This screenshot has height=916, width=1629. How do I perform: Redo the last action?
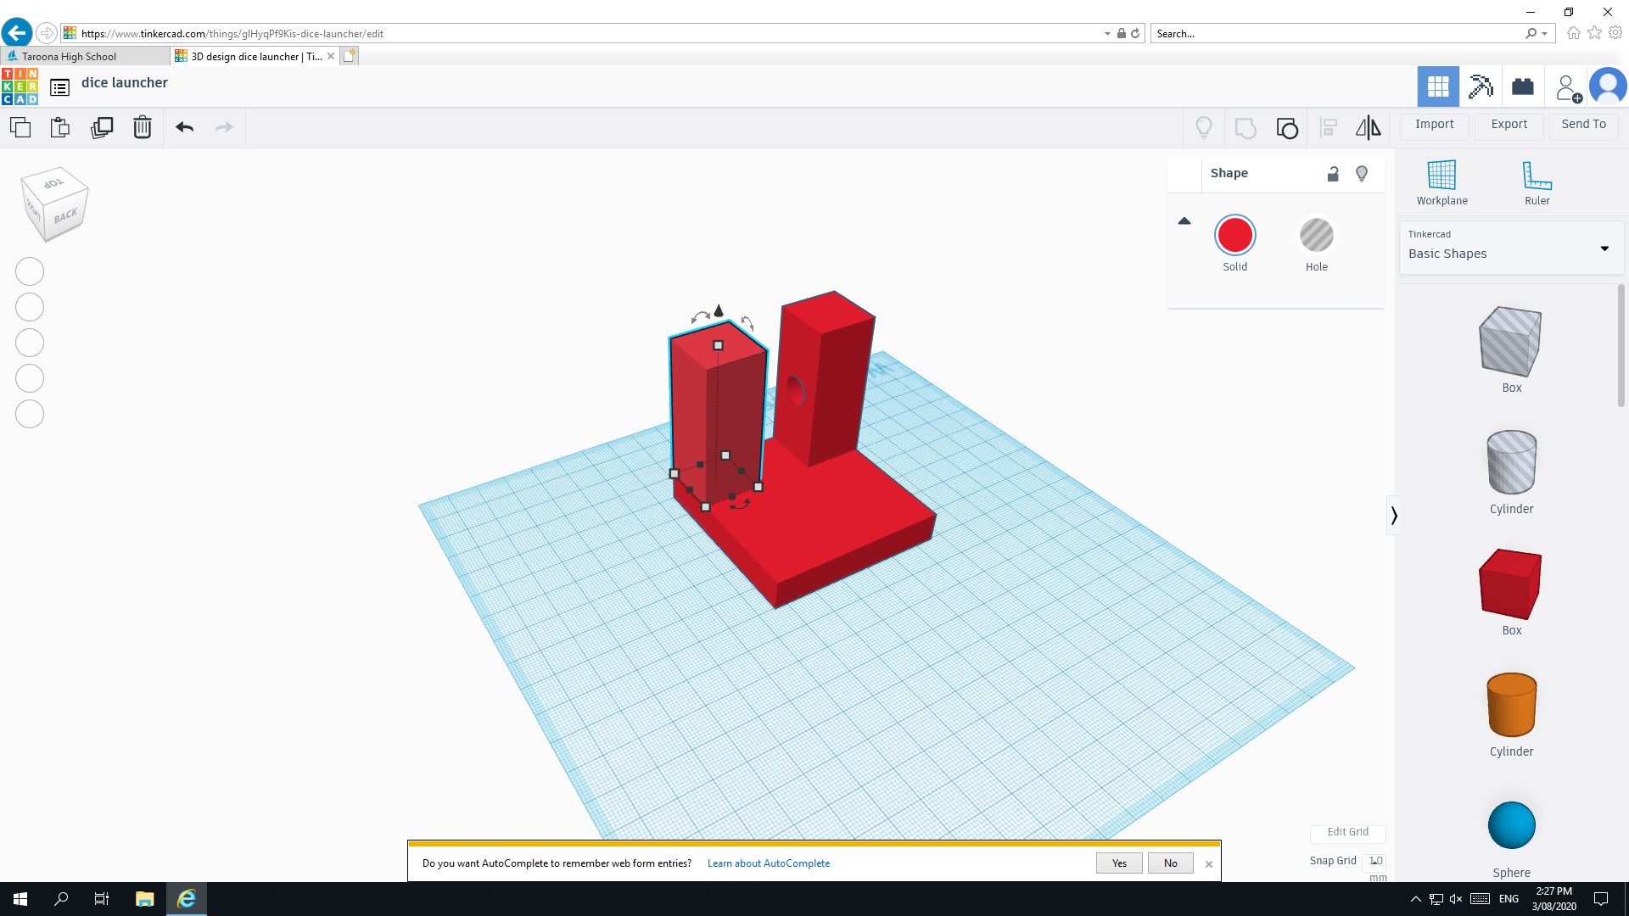[224, 127]
